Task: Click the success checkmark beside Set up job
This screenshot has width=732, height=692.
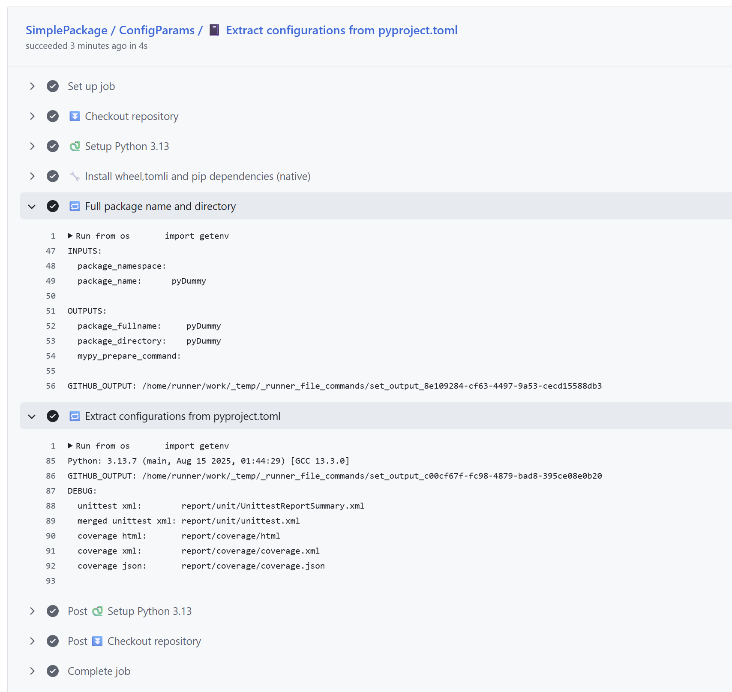Action: pyautogui.click(x=53, y=86)
